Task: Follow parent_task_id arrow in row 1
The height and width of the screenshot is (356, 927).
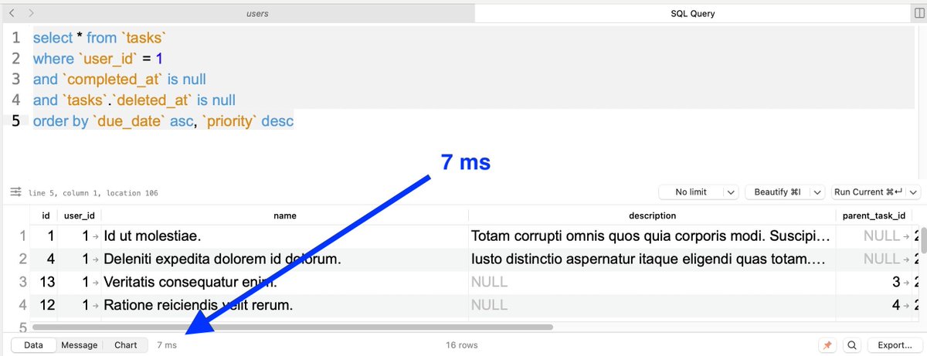Action: point(905,236)
